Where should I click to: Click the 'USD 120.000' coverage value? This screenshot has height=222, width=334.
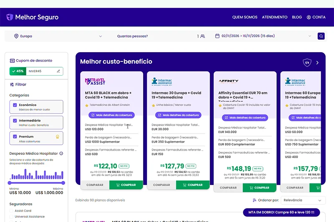pos(94,129)
